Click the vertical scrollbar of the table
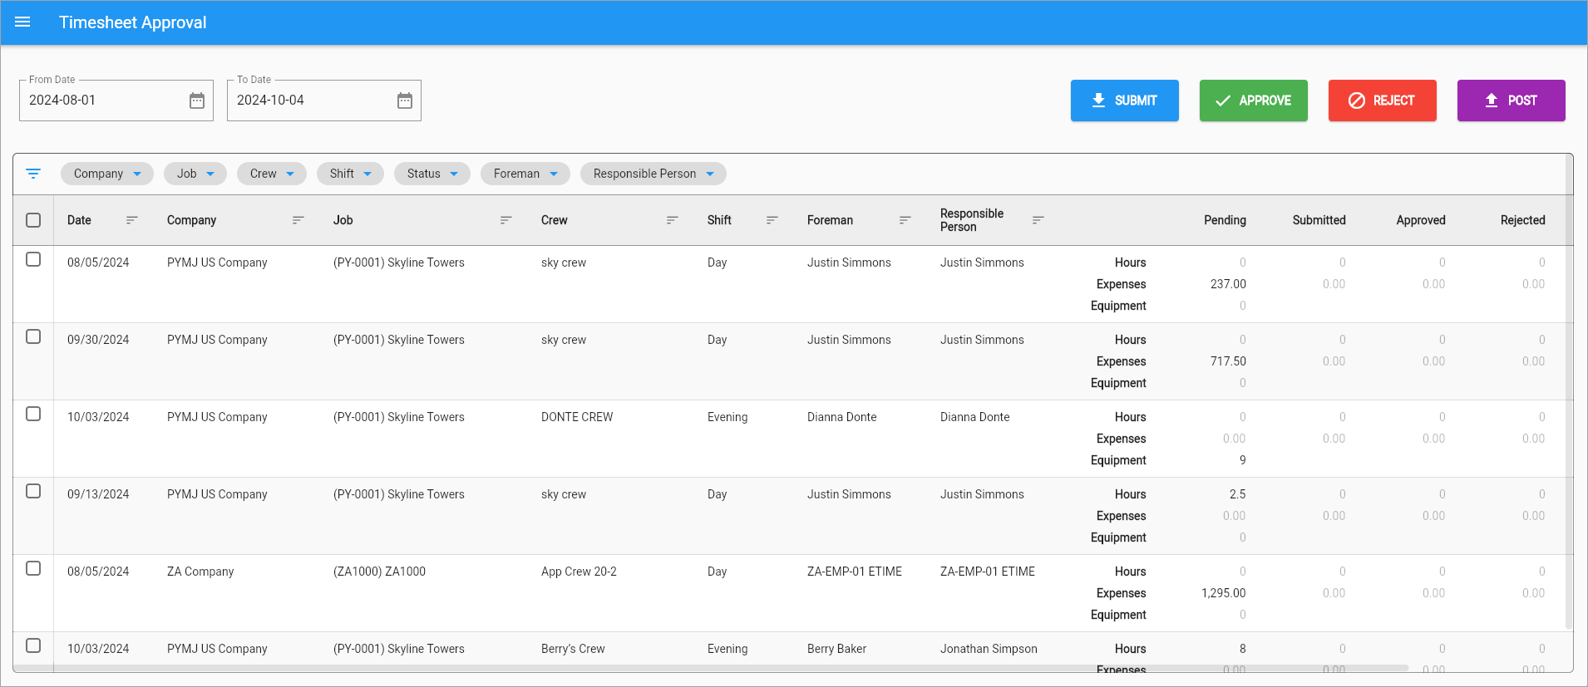The height and width of the screenshot is (687, 1588). click(x=1569, y=390)
